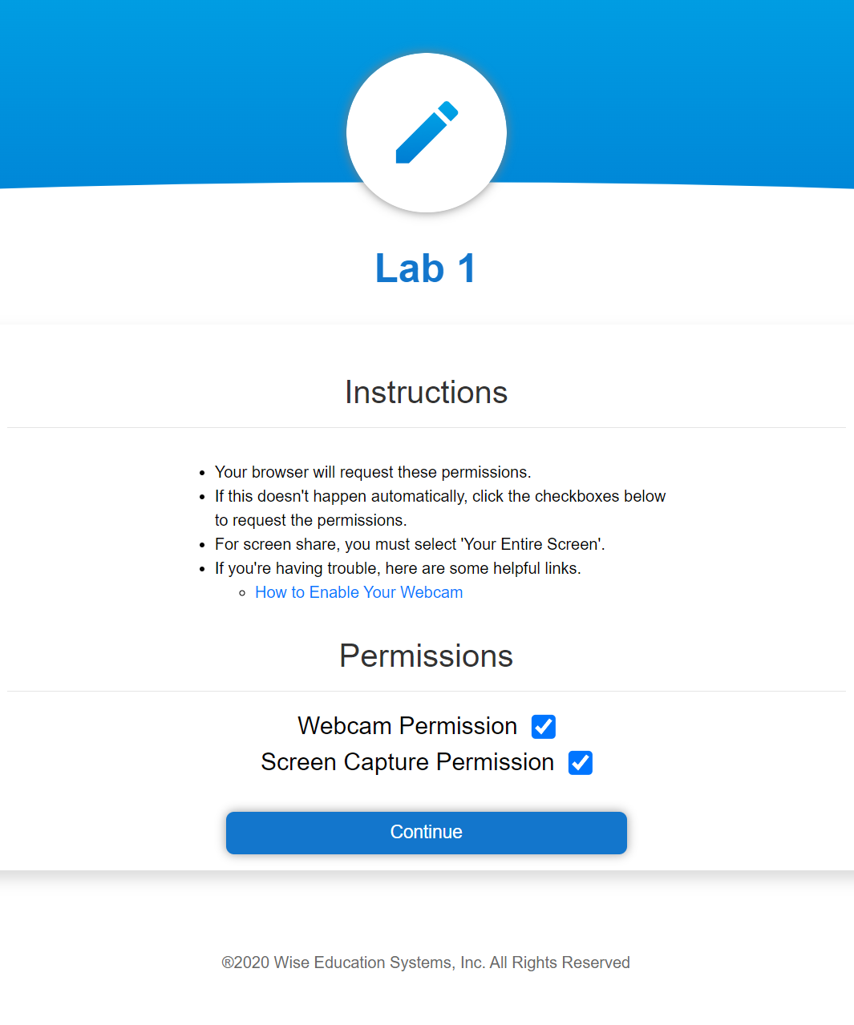Toggle the Screen Capture Permission checkbox
The image size is (854, 1025).
[581, 763]
